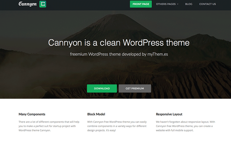Click the Cannyon script site title

coord(27,4)
